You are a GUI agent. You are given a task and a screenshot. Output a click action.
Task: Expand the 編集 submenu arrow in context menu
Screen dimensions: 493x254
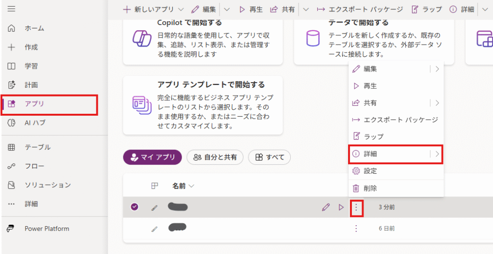pyautogui.click(x=437, y=69)
